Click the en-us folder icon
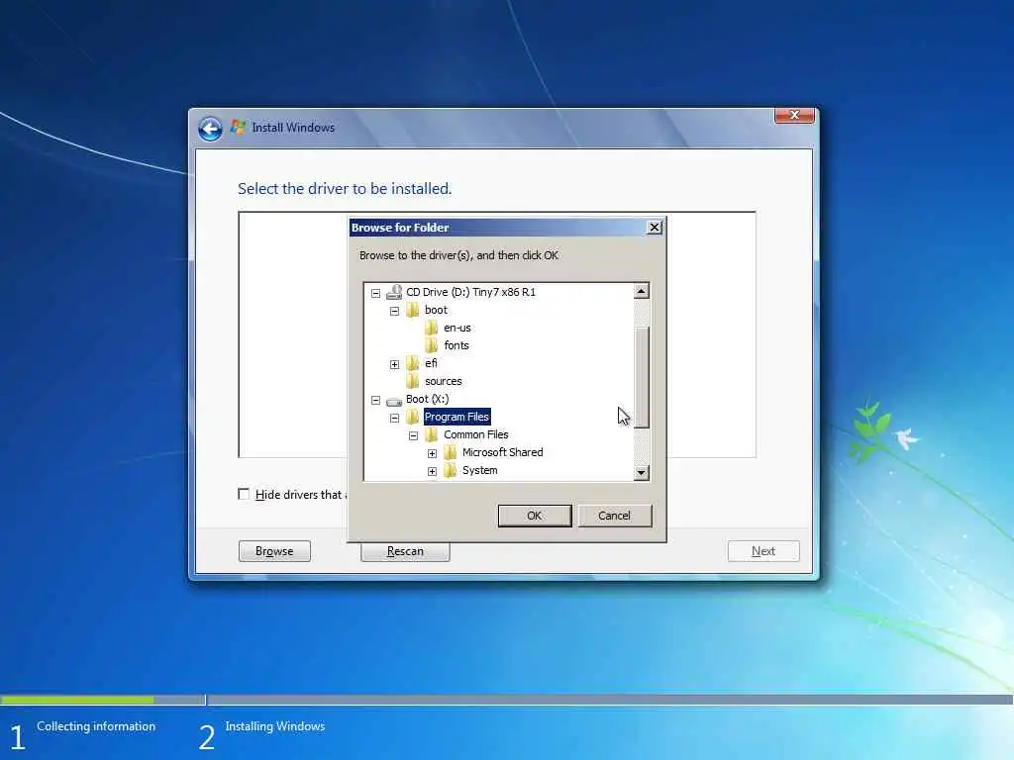Image resolution: width=1014 pixels, height=760 pixels. pyautogui.click(x=432, y=329)
